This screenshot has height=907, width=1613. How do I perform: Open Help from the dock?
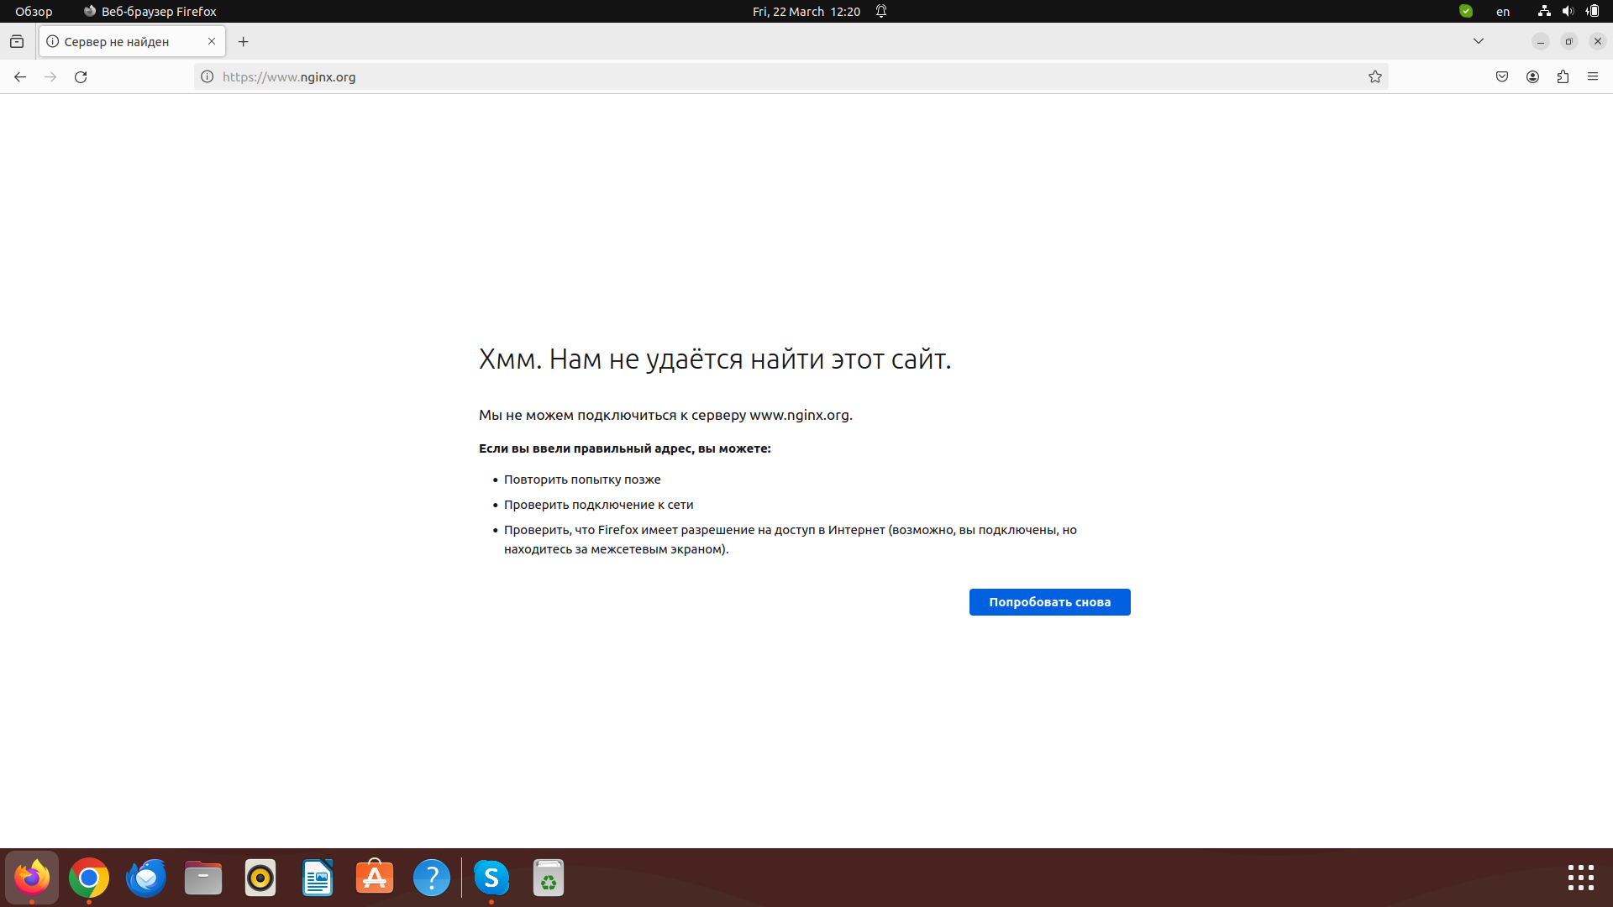click(432, 878)
